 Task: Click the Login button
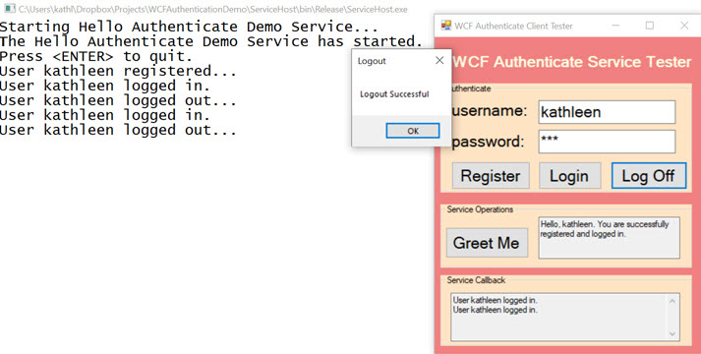(569, 176)
